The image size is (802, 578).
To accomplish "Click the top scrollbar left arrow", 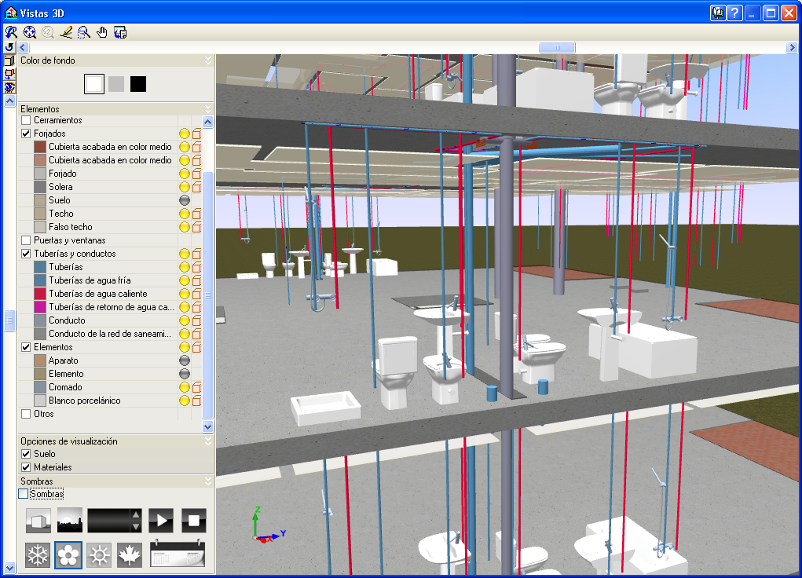I will 23,48.
